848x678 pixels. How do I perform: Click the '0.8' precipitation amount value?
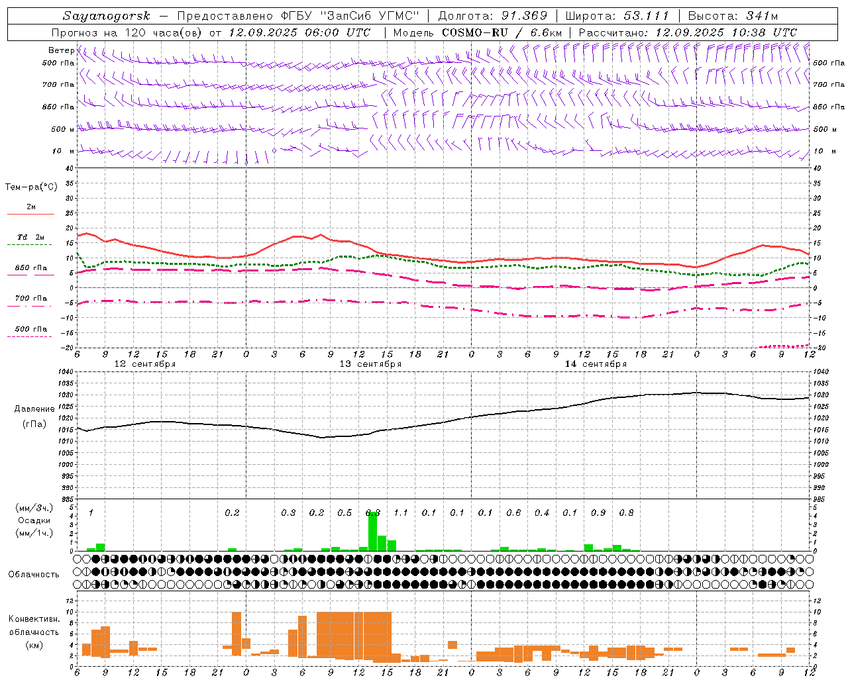tap(626, 513)
